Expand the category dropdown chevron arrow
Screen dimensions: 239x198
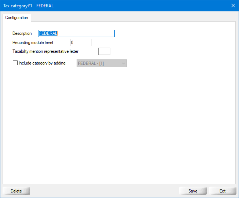point(124,63)
